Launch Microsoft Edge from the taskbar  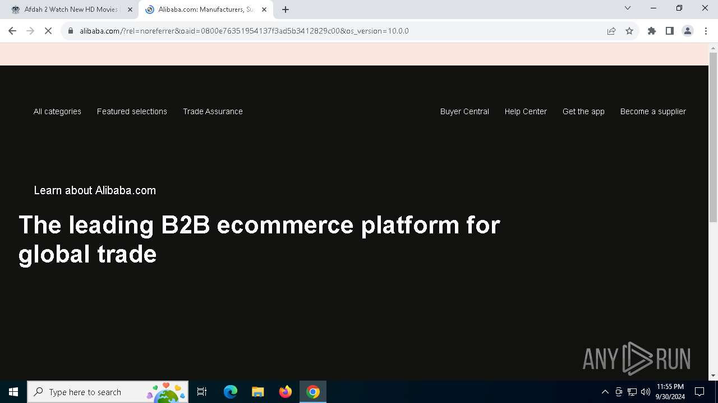231,392
